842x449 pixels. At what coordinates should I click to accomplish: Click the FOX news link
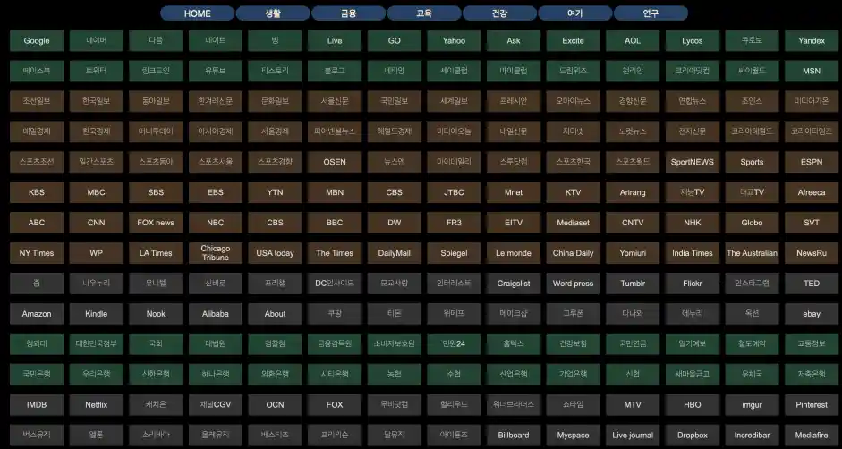156,223
